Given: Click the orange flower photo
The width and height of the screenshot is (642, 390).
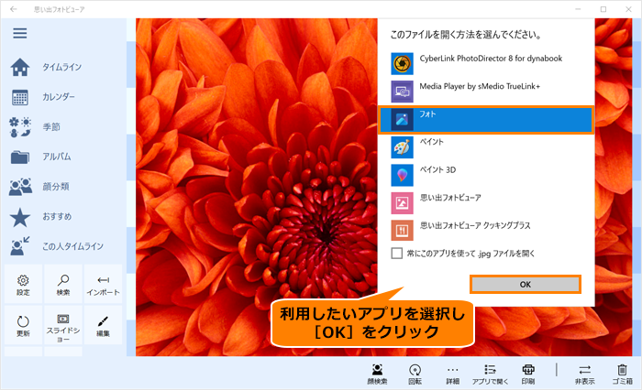Looking at the screenshot, I should point(257,187).
